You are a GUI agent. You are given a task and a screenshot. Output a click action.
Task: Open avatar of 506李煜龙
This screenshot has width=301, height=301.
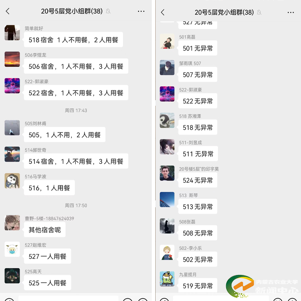12,59
